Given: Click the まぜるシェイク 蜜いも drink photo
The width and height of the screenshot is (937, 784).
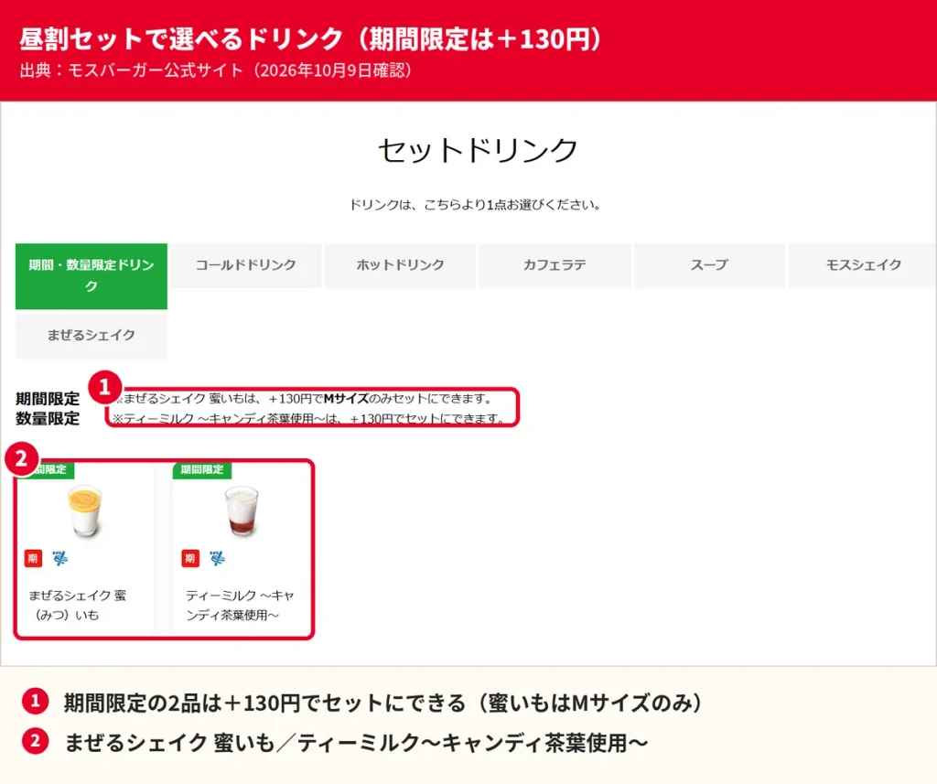Looking at the screenshot, I should pyautogui.click(x=85, y=510).
